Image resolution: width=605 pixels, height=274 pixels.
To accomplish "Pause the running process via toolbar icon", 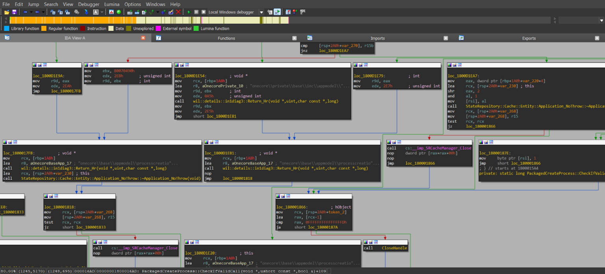I will 196,12.
